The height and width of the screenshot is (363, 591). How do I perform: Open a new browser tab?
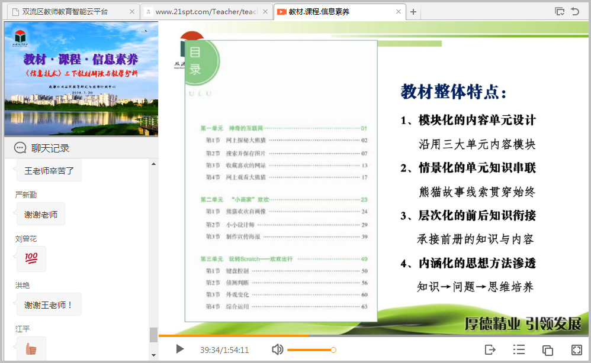(x=413, y=12)
